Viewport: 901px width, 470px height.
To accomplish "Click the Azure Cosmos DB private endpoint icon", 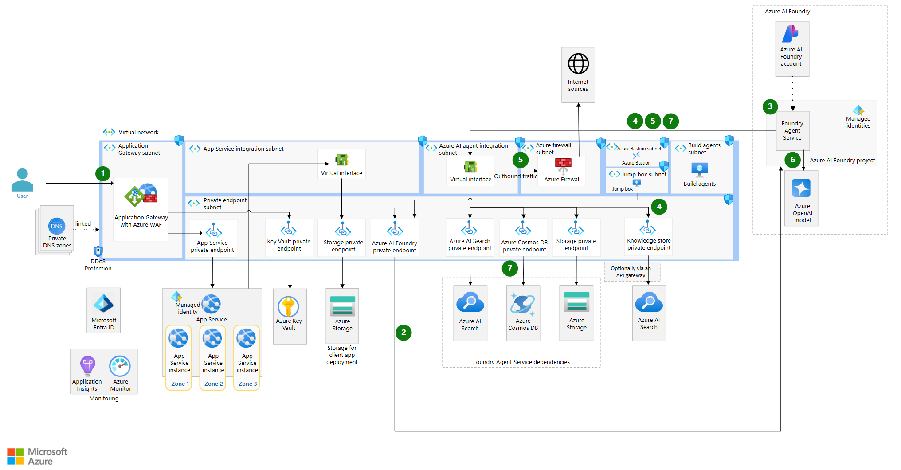I will (x=523, y=229).
